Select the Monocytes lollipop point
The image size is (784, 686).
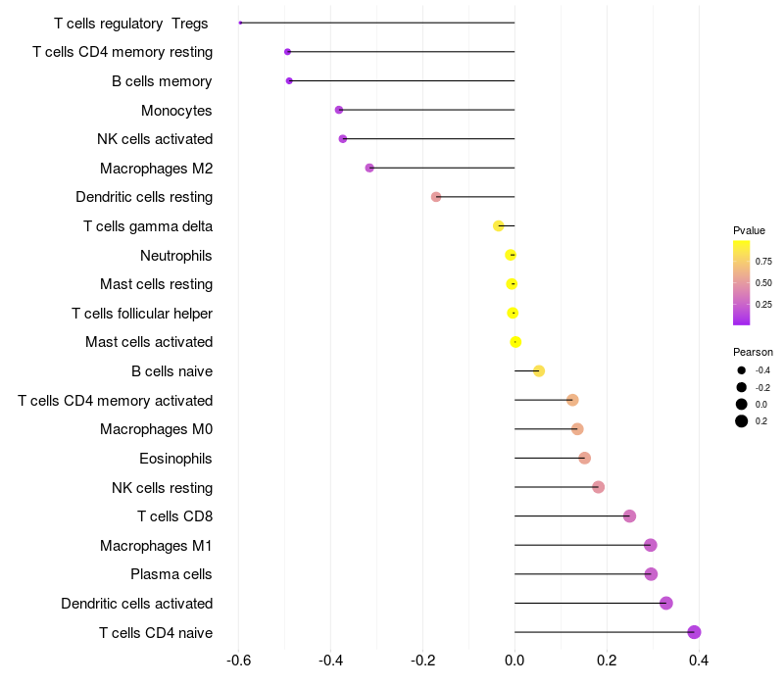coord(339,110)
